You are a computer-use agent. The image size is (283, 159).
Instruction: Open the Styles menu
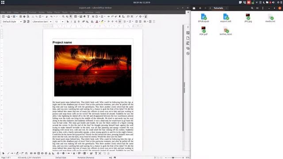(42, 12)
